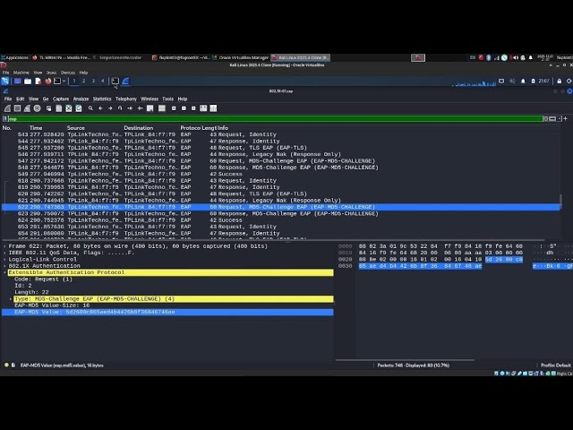The height and width of the screenshot is (430, 573).
Task: Toggle packet list colorization
Action: click(x=162, y=108)
